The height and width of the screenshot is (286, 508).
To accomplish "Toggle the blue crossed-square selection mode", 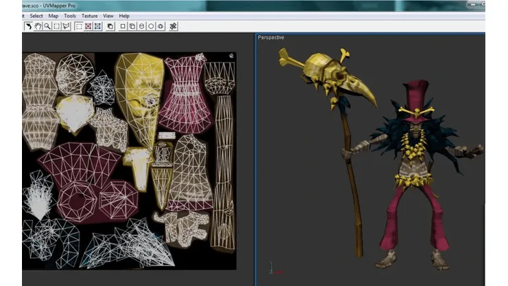I will pyautogui.click(x=97, y=26).
